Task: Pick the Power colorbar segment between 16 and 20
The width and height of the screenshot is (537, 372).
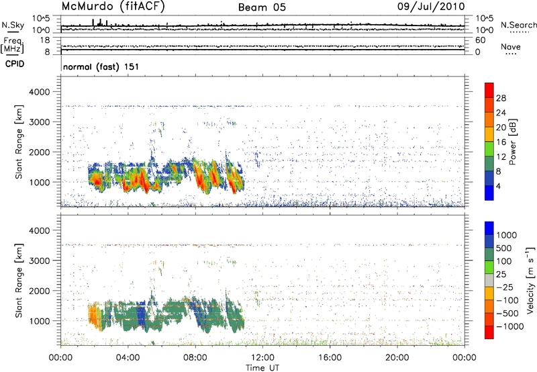Action: pyautogui.click(x=489, y=134)
